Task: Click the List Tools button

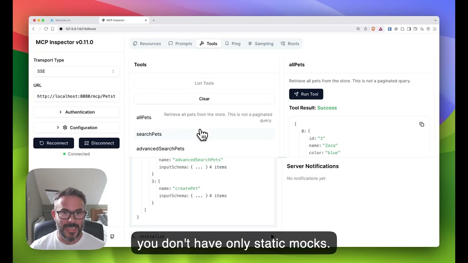Action: [x=204, y=83]
